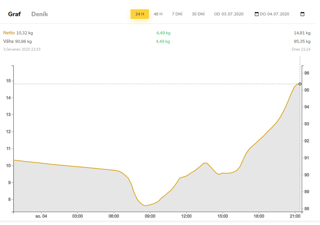Click the Váha start value 90,86 kg
The height and width of the screenshot is (225, 320).
tap(23, 41)
